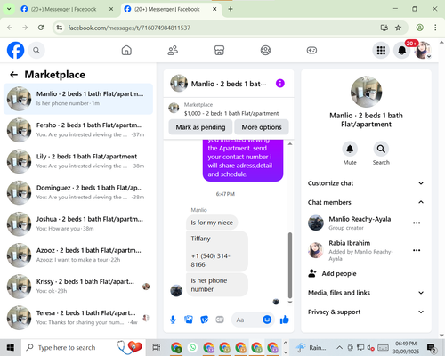Open the weather Rain widget on taskbar
The height and width of the screenshot is (356, 445).
311,347
